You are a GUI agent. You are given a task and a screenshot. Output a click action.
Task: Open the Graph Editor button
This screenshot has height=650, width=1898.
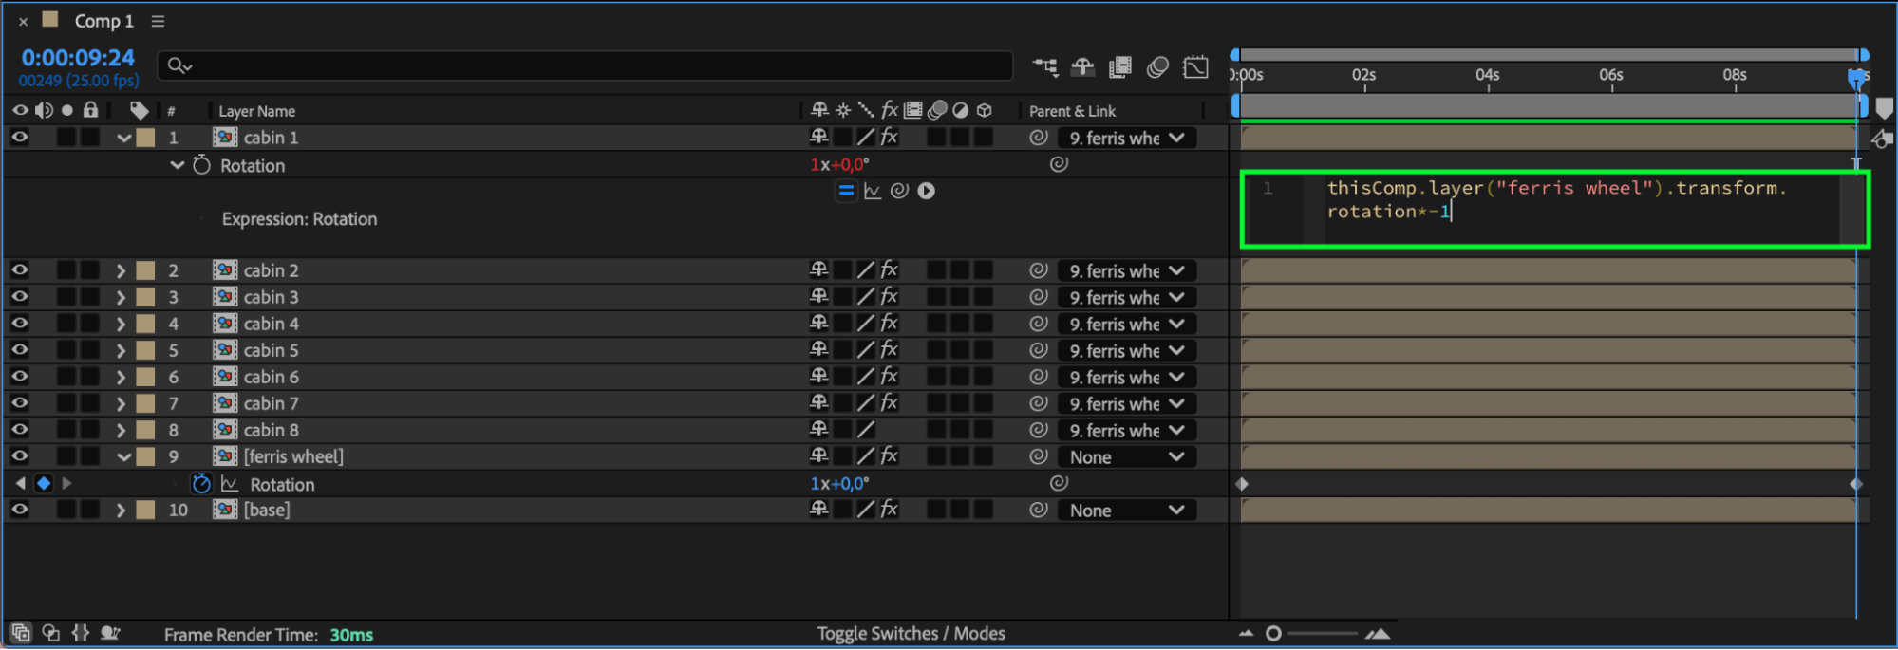(1195, 66)
